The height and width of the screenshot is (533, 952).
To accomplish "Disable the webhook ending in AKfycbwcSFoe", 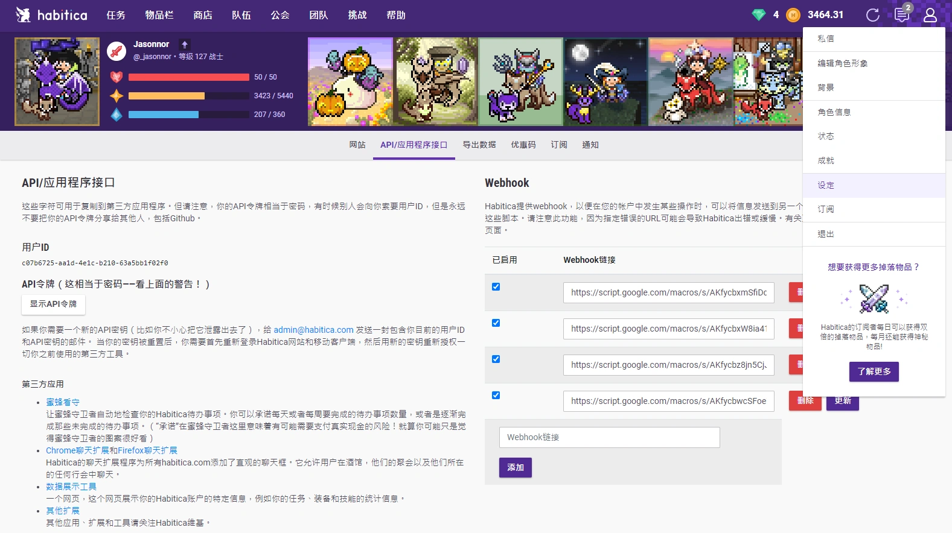I will [496, 396].
